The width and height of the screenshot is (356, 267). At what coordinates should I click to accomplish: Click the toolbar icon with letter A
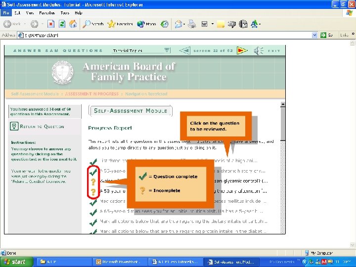point(254,24)
